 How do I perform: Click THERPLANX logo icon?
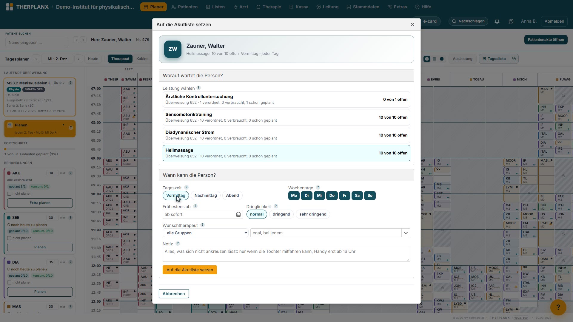(10, 7)
